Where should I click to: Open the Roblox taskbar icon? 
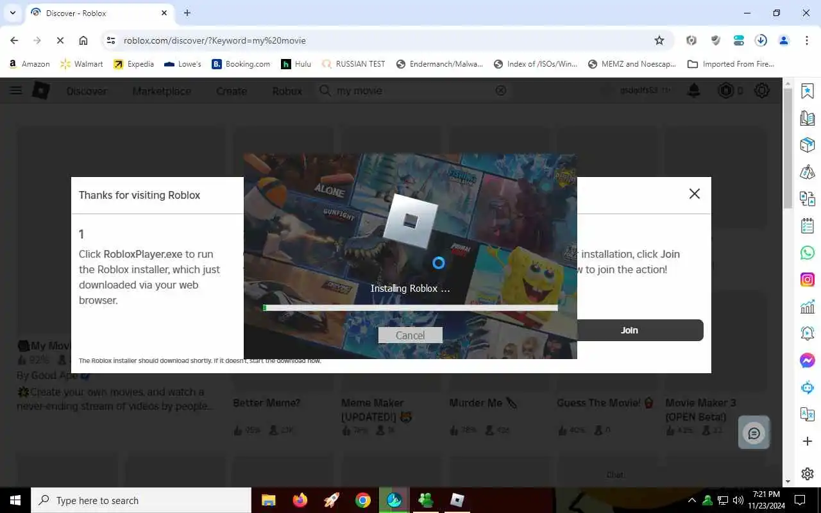click(x=457, y=500)
